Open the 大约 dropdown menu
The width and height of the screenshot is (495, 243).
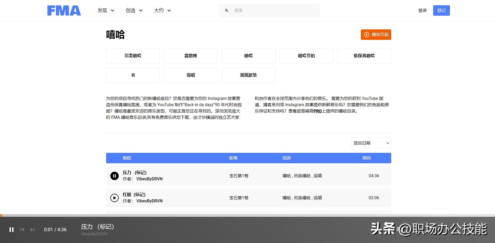[162, 10]
